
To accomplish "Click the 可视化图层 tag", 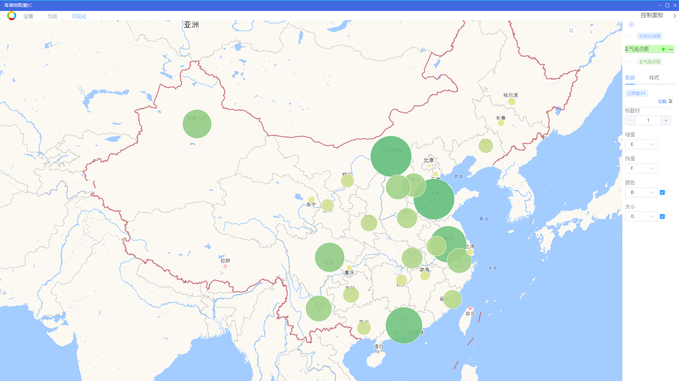I will point(650,36).
